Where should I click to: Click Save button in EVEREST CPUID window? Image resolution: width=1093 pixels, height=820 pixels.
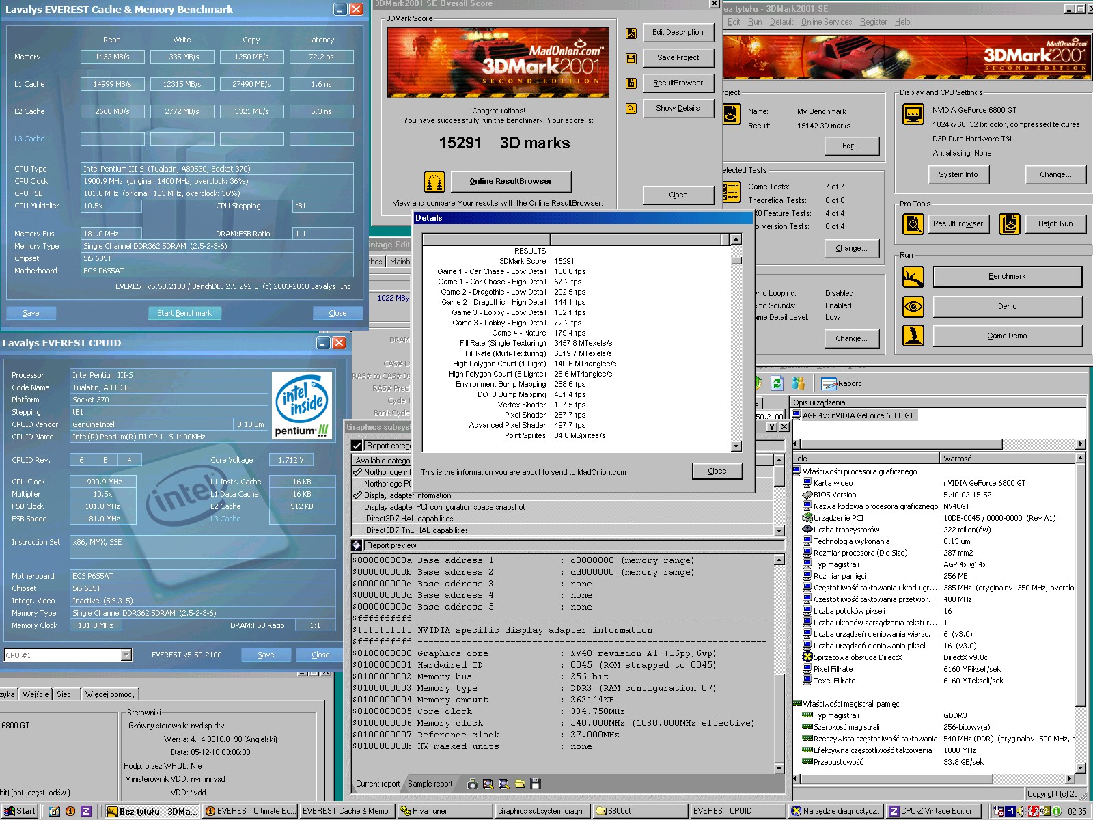[x=266, y=655]
